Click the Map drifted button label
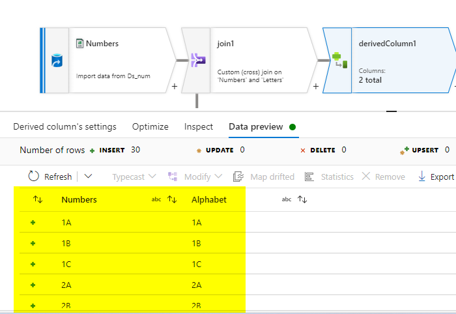Viewport: 456px width, 314px height. [x=272, y=177]
